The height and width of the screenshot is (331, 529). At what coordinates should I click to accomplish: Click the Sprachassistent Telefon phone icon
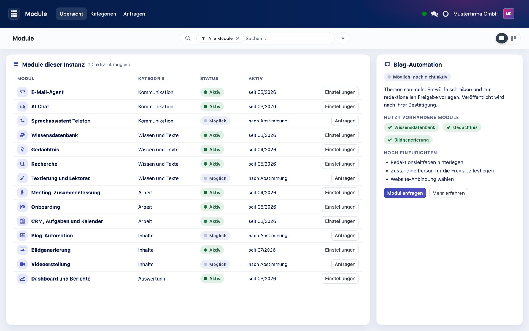pyautogui.click(x=22, y=121)
